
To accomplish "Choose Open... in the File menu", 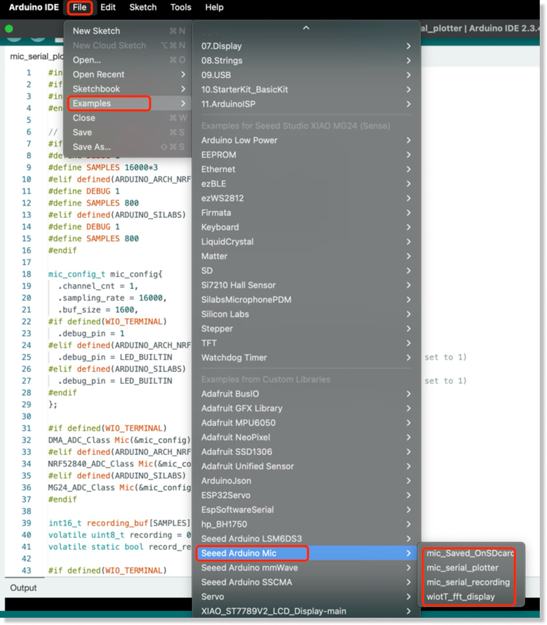I will point(128,60).
